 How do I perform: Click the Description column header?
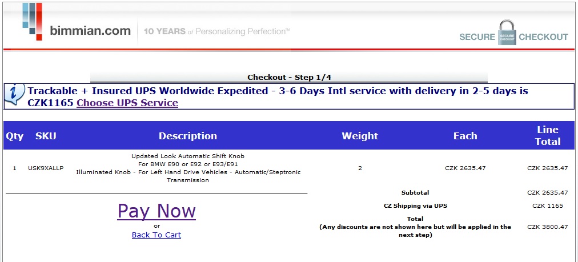[x=188, y=136]
